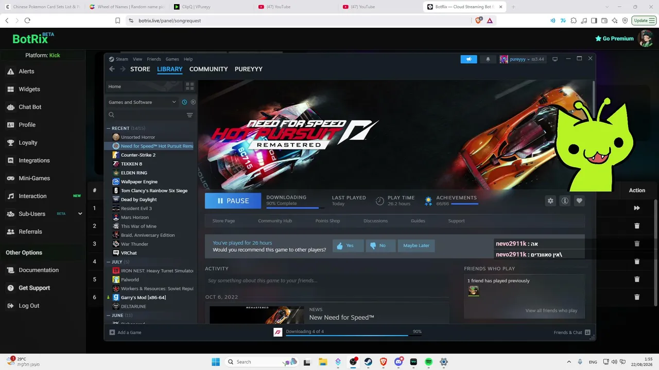Viewport: 659px width, 370px height.
Task: Open the Friends menu in Steam
Action: [154, 59]
